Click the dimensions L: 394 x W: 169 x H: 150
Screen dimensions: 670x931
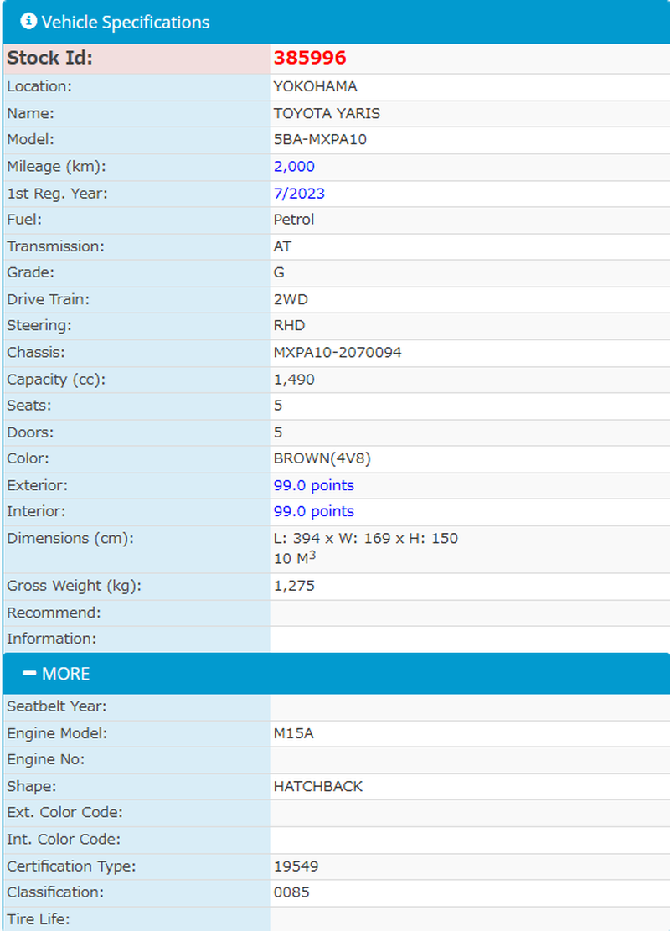pos(365,539)
